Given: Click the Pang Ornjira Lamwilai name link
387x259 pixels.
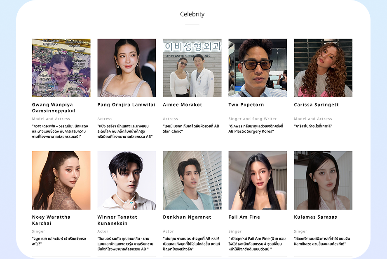Looking at the screenshot, I should pos(126,105).
